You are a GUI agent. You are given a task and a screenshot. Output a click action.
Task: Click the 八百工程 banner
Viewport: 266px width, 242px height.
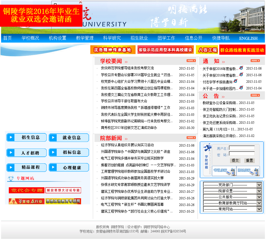pos(207,50)
